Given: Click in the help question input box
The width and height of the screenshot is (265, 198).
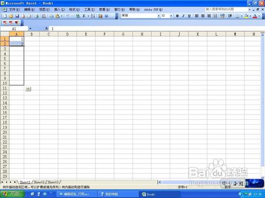Looking at the screenshot, I should (226, 10).
